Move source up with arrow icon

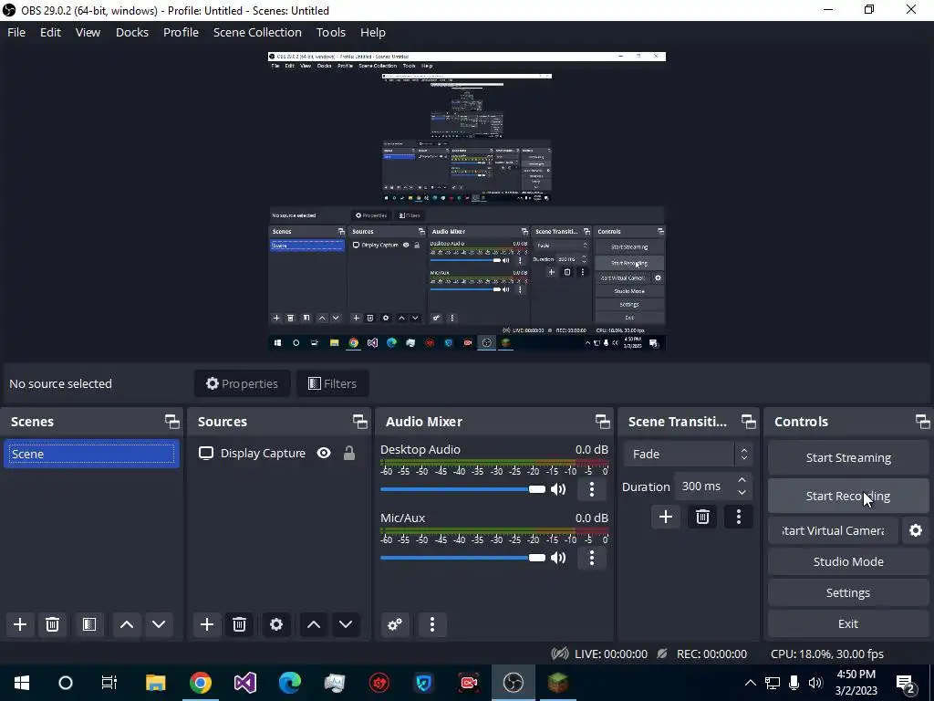coord(314,624)
